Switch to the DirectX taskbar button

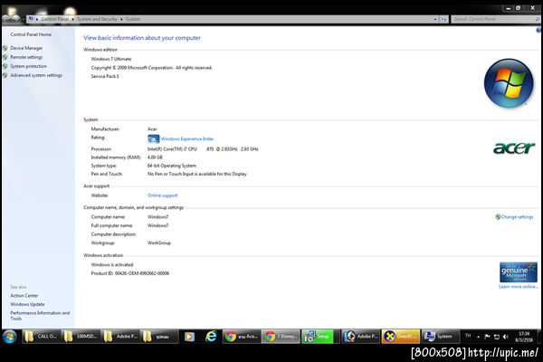[401, 337]
